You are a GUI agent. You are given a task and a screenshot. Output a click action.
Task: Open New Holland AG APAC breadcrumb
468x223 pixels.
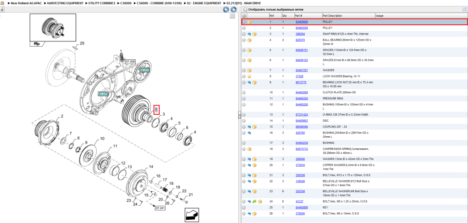[x=25, y=3]
